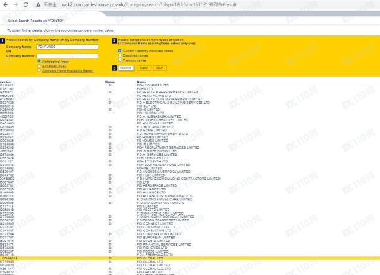Viewport: 380px width, 275px height.
Task: Click the HELP button
Action: (x=159, y=68)
